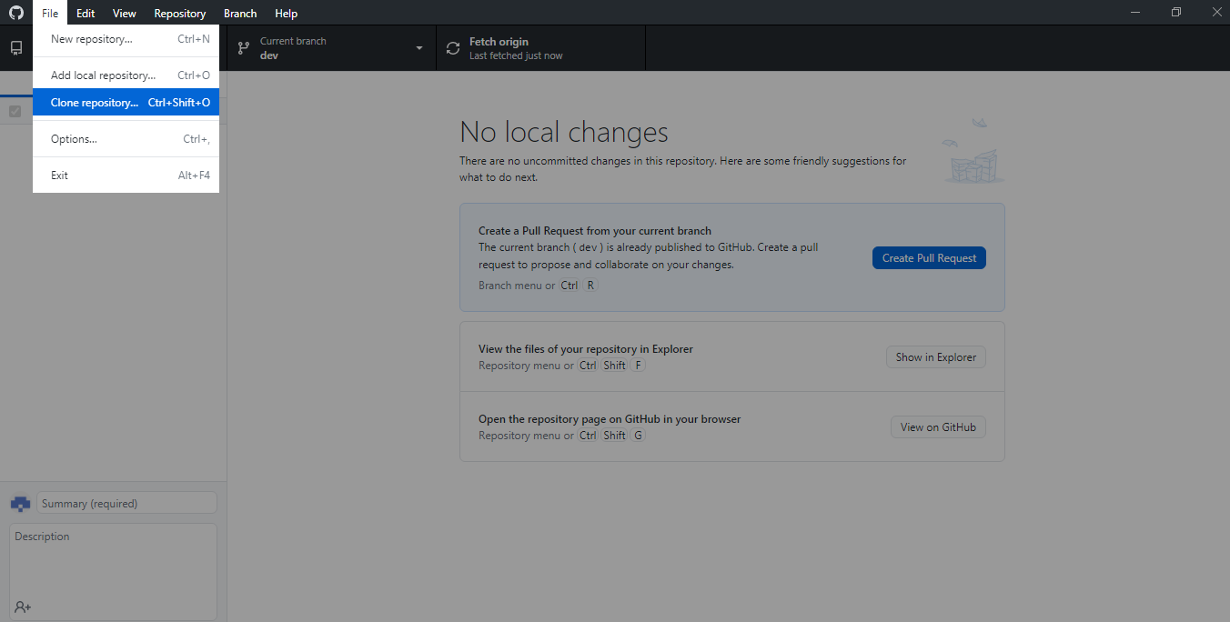This screenshot has width=1230, height=622.
Task: Click the repository icon below the logo
Action: click(16, 48)
